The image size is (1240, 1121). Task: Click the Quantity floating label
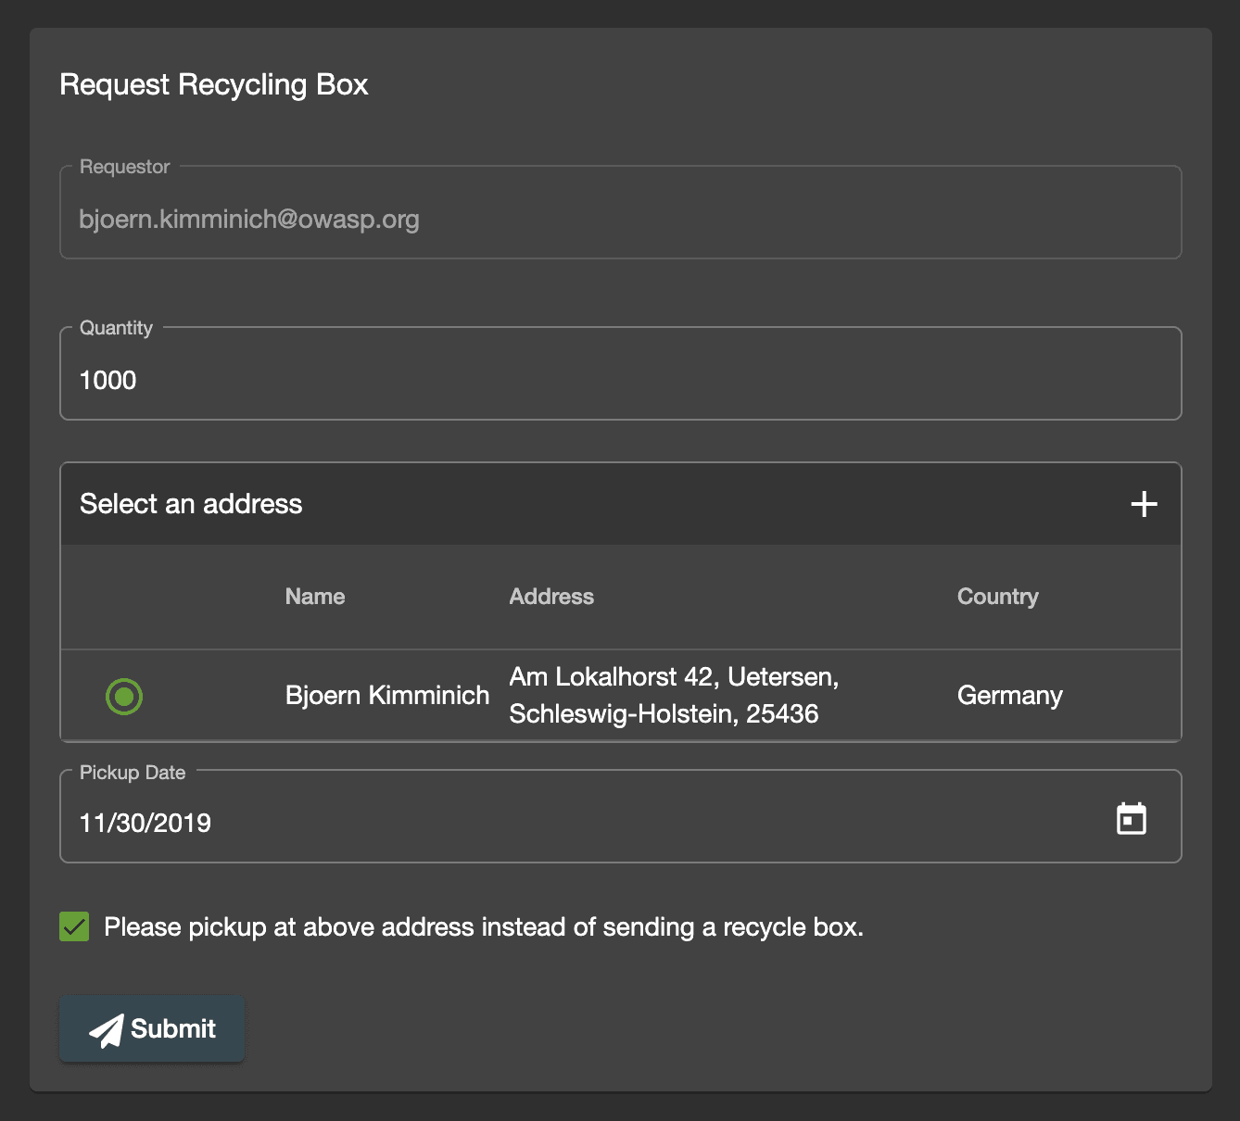116,328
